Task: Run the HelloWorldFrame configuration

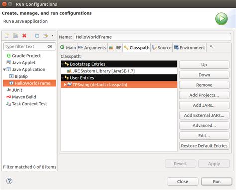Action: (x=217, y=182)
